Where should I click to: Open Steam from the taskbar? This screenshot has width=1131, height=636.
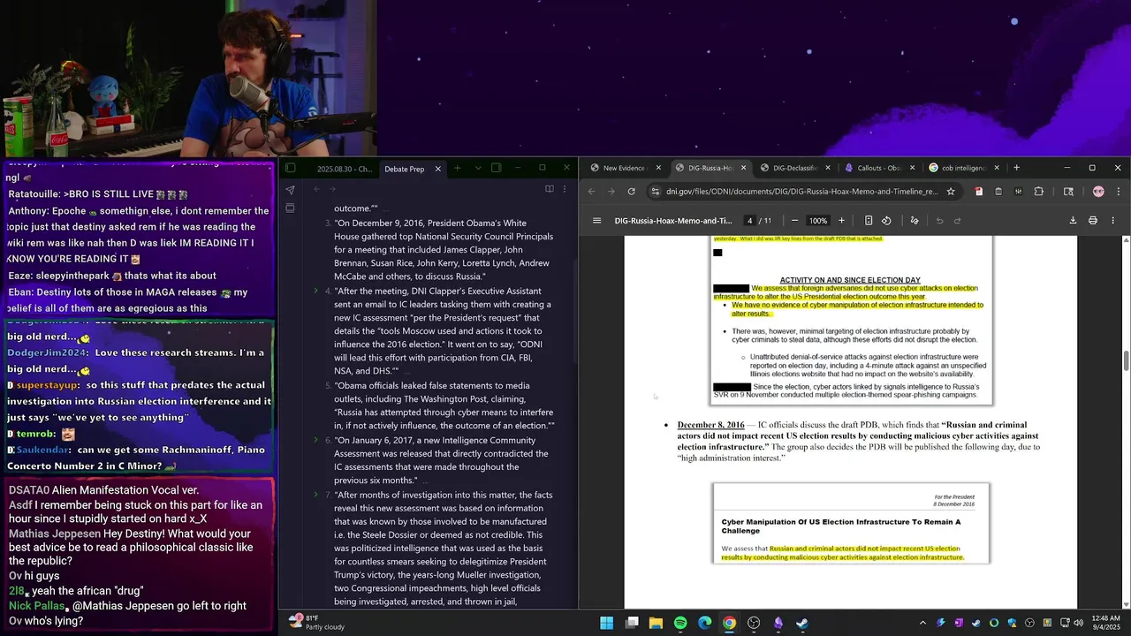pos(802,623)
